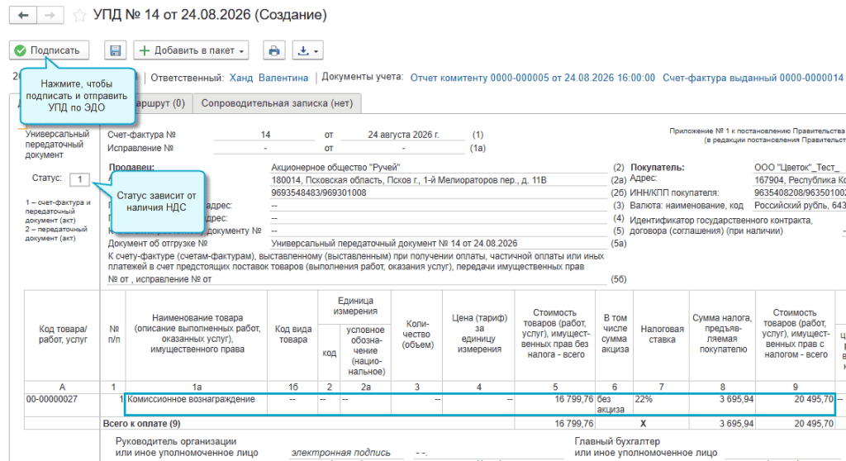Click the green checkmark on Подписать
Viewport: 846px width, 461px height.
pos(20,50)
